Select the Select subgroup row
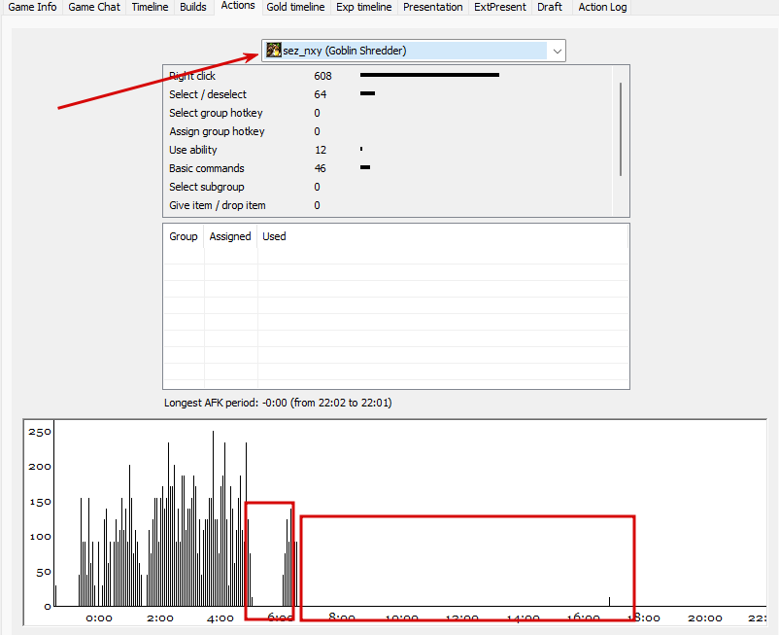The image size is (779, 635). pos(388,187)
